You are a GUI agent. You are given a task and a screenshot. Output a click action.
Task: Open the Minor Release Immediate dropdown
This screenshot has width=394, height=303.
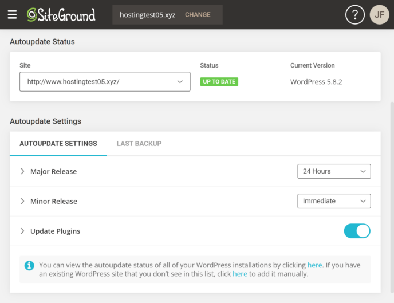tap(334, 201)
